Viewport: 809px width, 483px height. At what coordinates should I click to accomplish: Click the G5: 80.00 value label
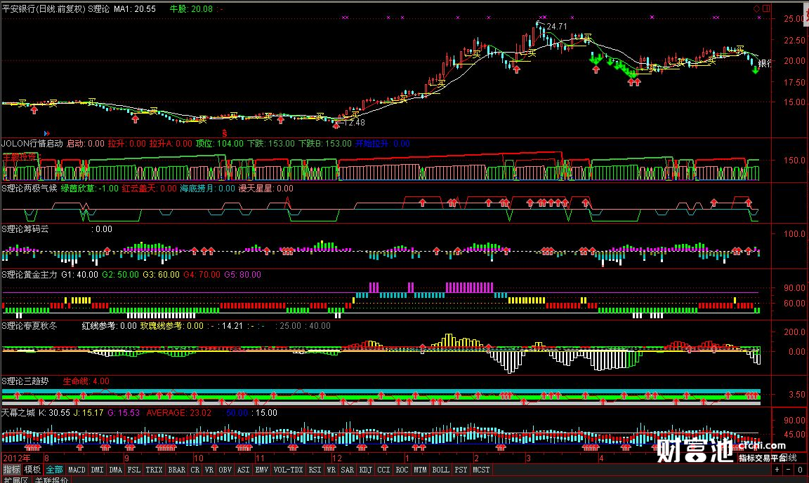(242, 275)
